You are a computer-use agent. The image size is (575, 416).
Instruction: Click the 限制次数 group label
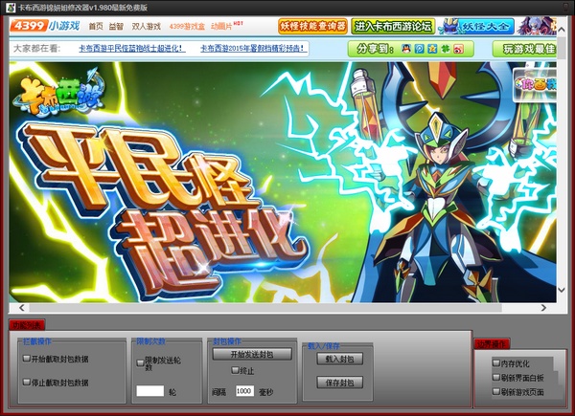point(150,341)
